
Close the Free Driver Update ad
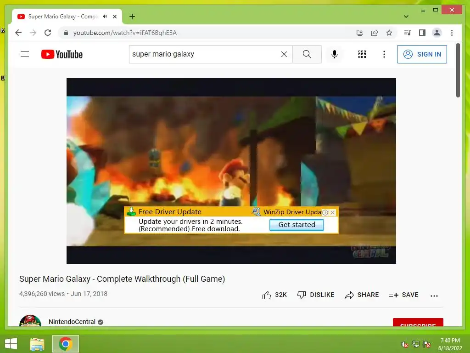pyautogui.click(x=332, y=212)
